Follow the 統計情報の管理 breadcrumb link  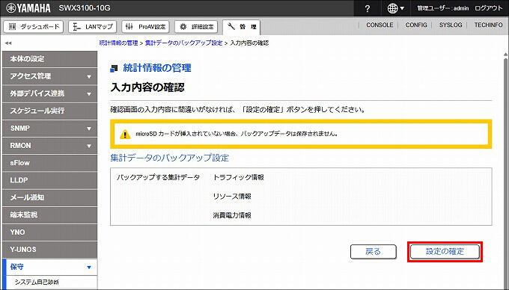(x=118, y=43)
